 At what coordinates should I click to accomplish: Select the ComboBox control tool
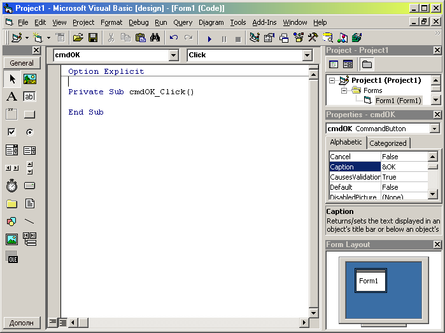pos(12,150)
